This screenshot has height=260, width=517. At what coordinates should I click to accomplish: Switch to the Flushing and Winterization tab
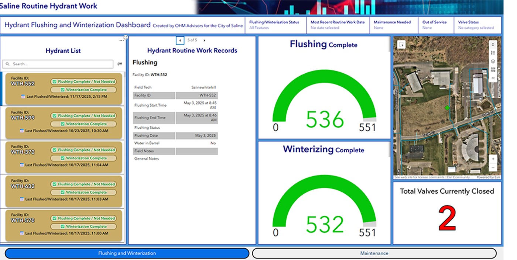pyautogui.click(x=127, y=253)
